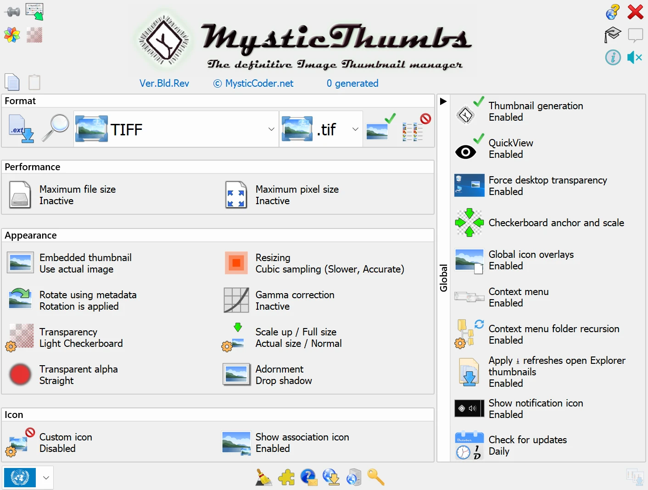This screenshot has height=490, width=648.
Task: Open the TIFF format dropdown
Action: 176,129
